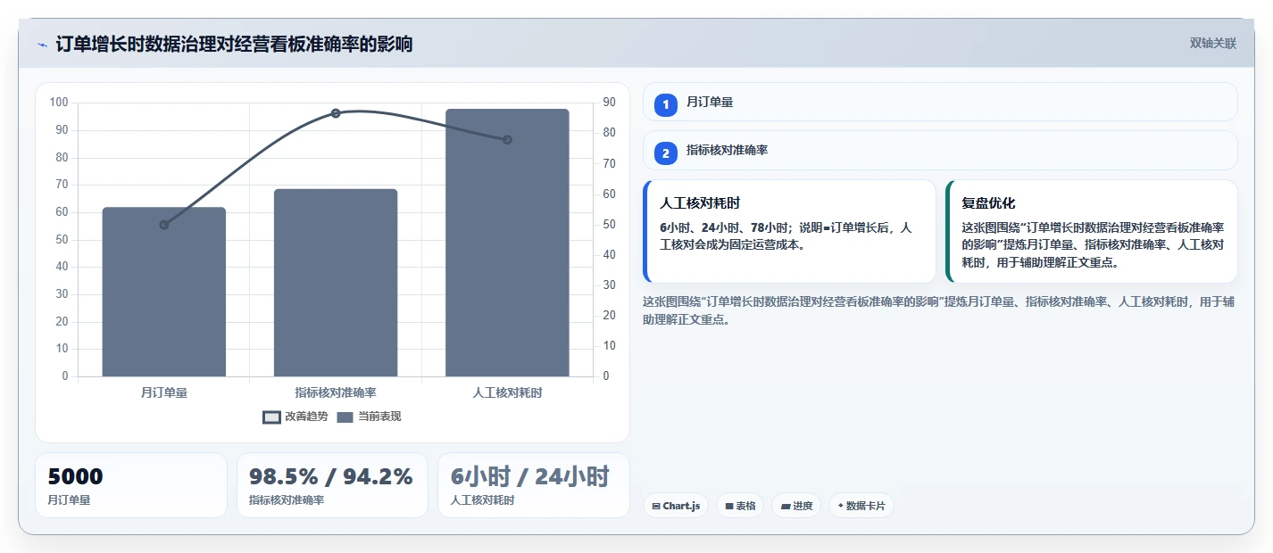The image size is (1273, 553).
Task: Click the 98.5% / 94.2% stat card
Action: pyautogui.click(x=332, y=485)
